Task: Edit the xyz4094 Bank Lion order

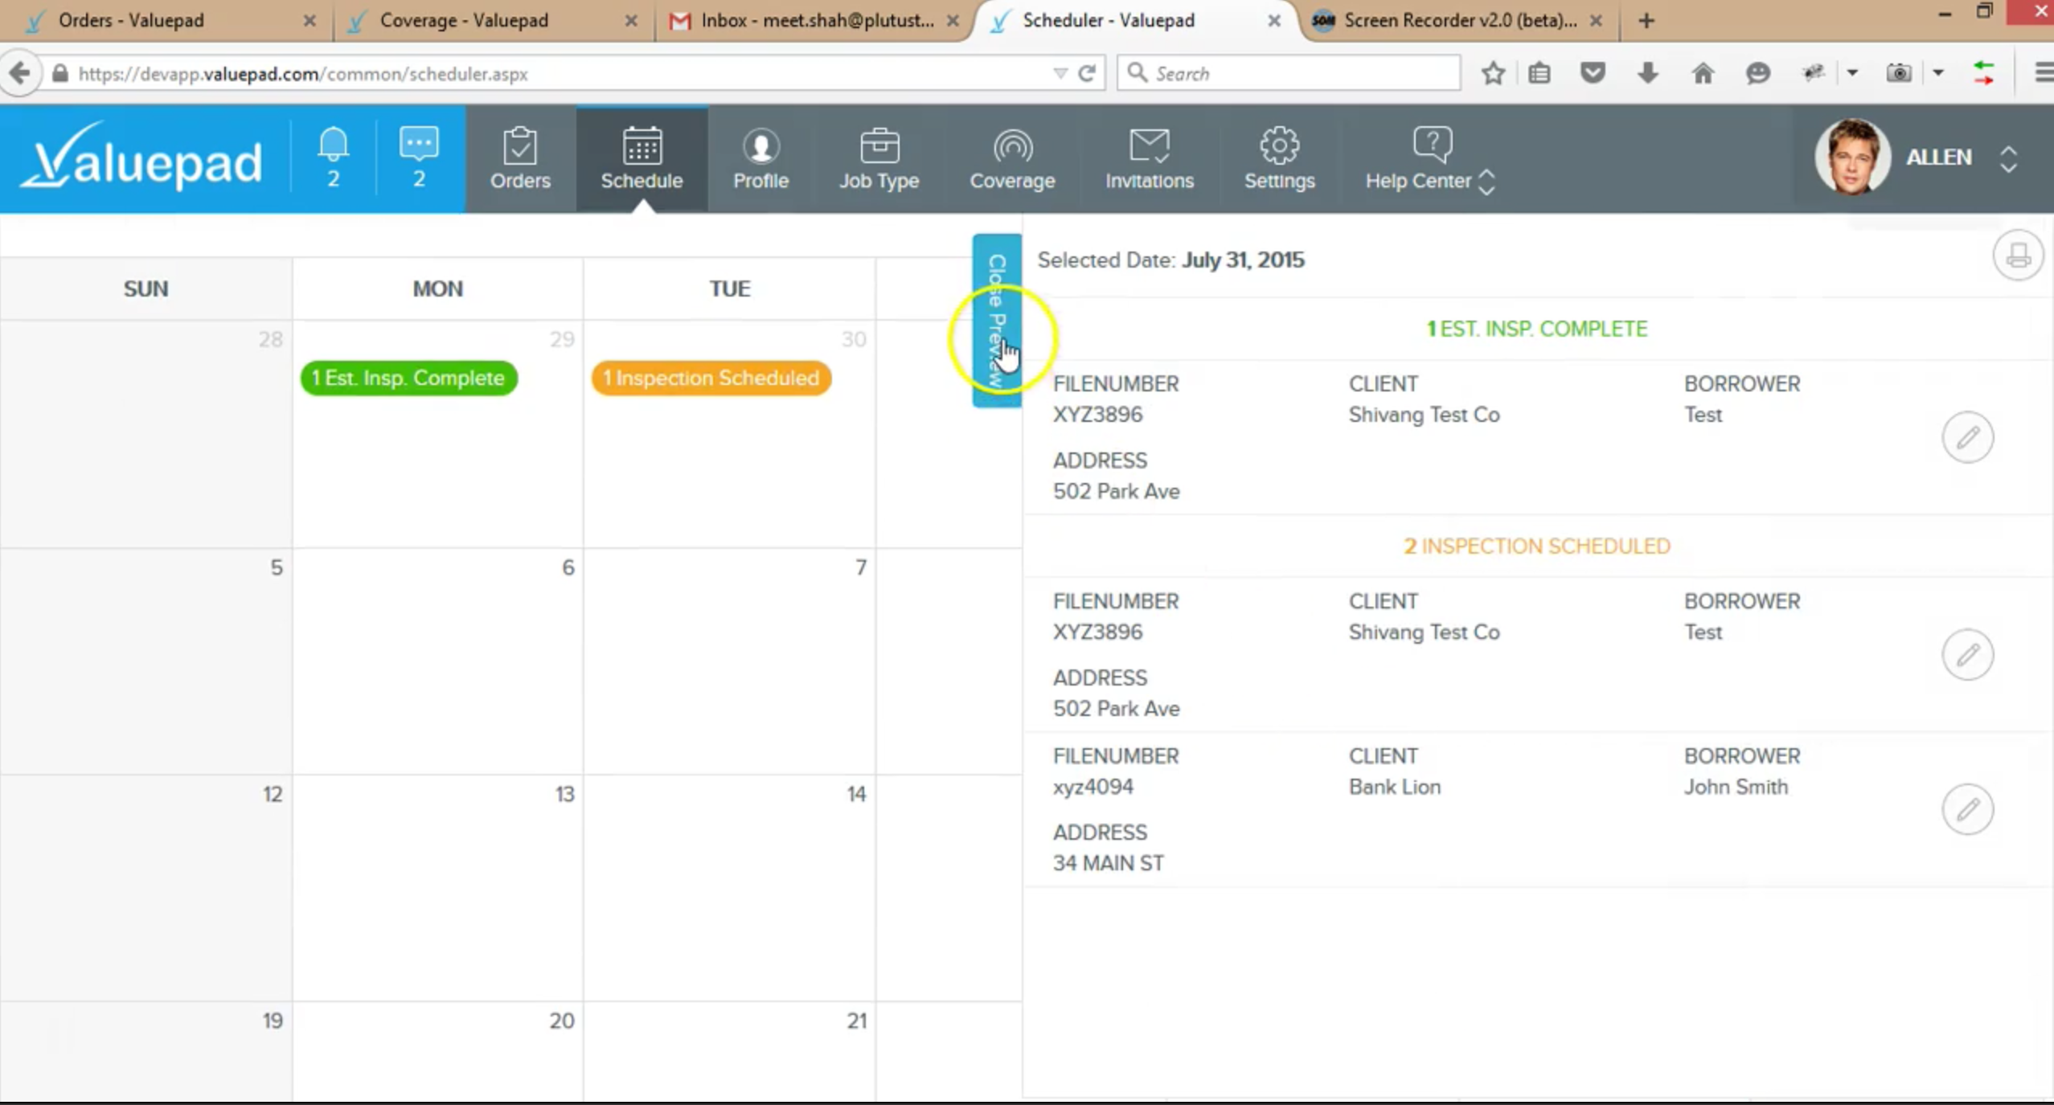Action: point(1967,809)
